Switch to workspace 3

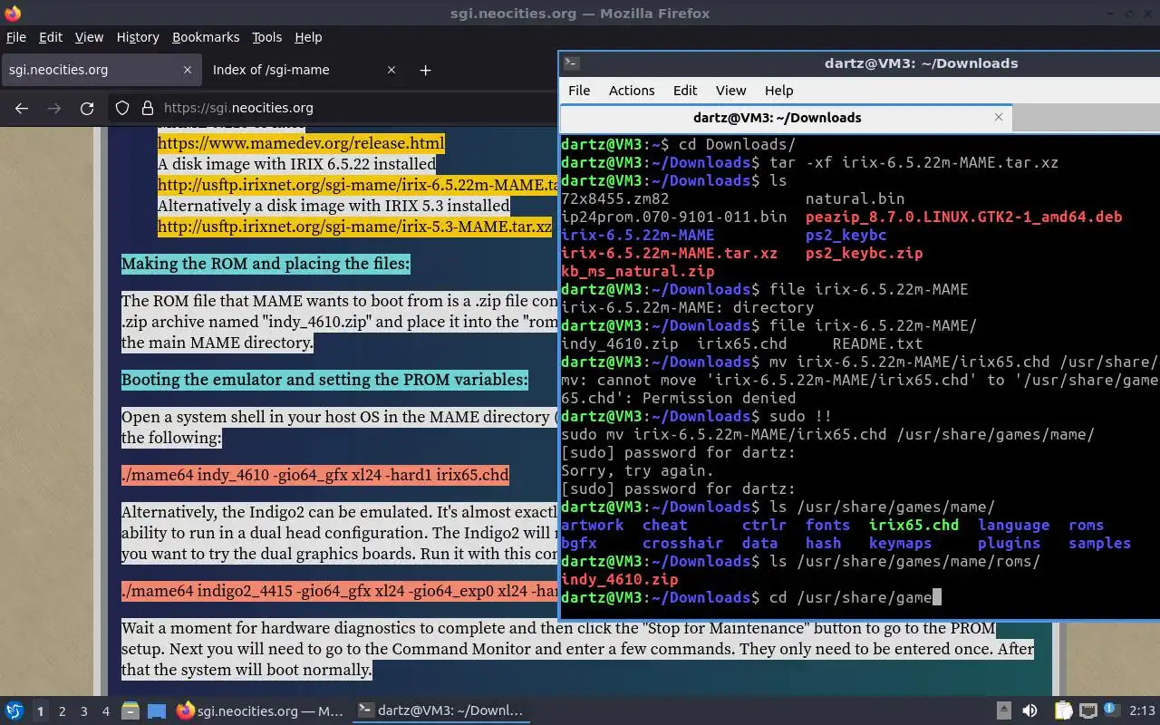[x=84, y=711]
